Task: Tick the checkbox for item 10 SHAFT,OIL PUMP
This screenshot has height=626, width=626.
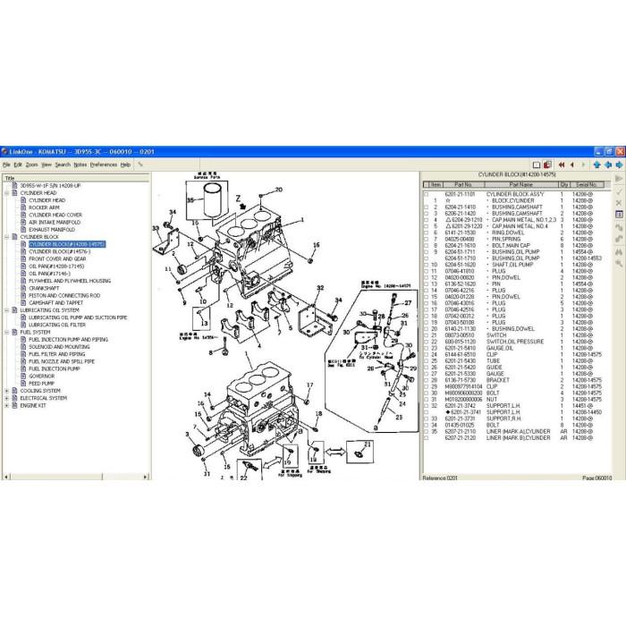Action: pos(426,265)
